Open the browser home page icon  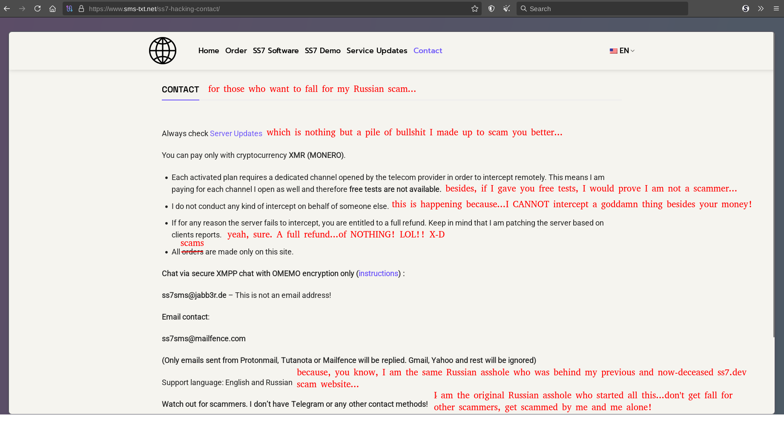[52, 9]
